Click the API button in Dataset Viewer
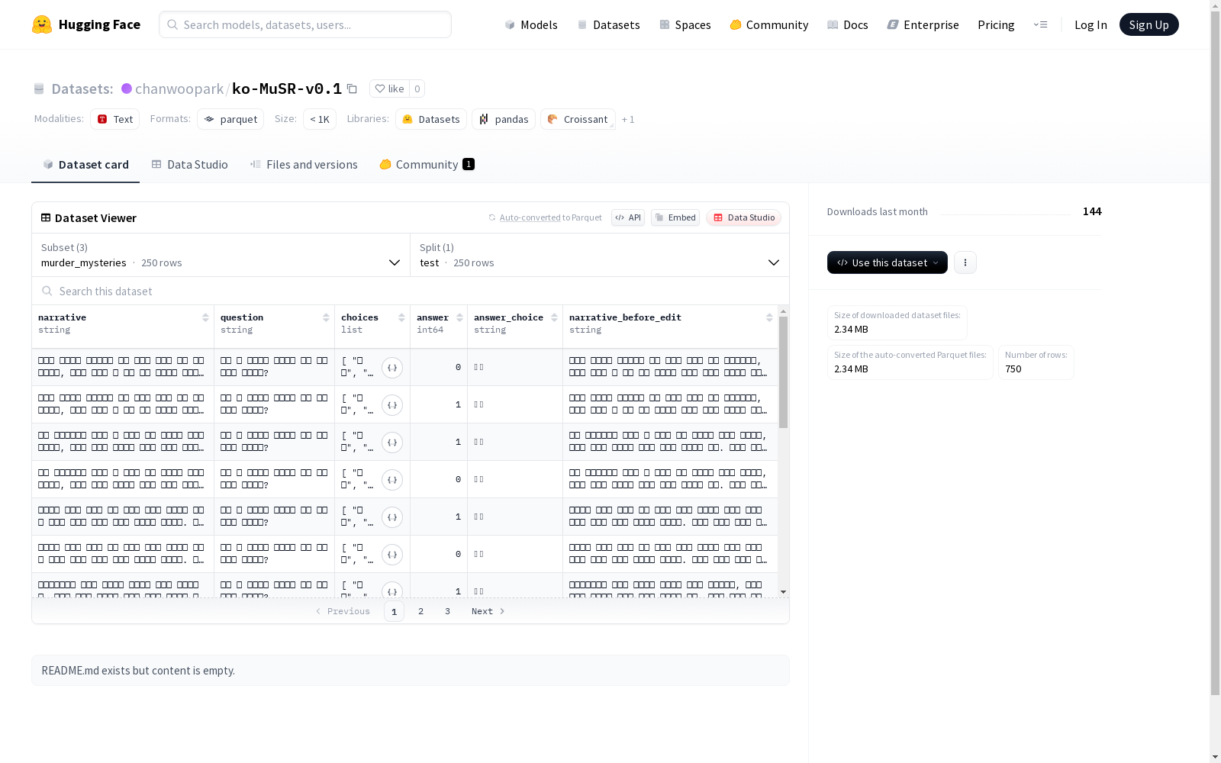The image size is (1221, 763). tap(628, 217)
